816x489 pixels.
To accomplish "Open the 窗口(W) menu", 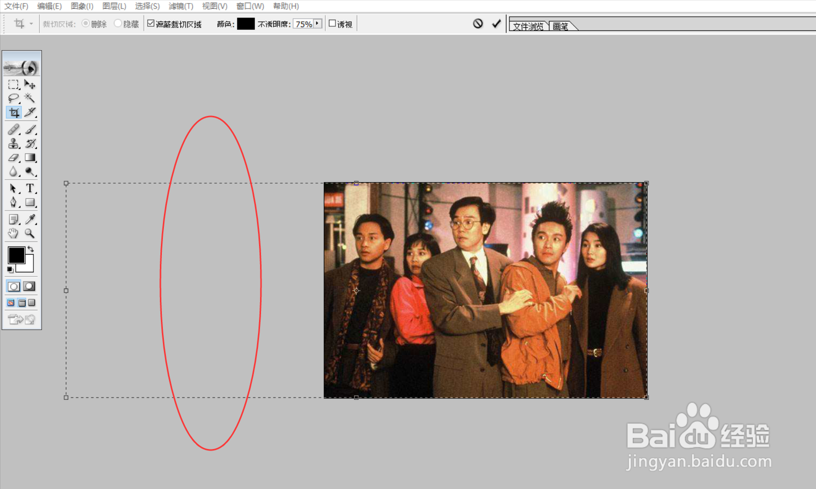I will (x=250, y=6).
